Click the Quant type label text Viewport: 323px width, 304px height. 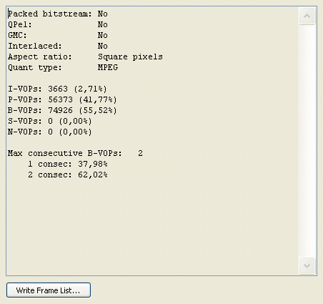[35, 67]
